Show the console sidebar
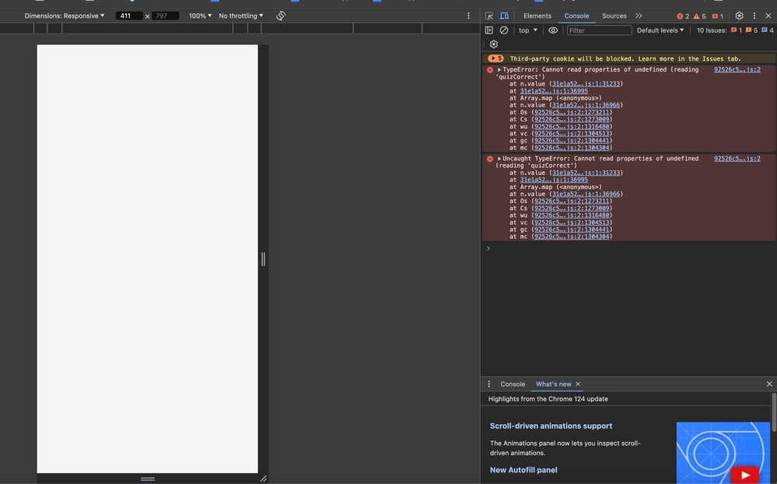The image size is (777, 484). tap(489, 30)
